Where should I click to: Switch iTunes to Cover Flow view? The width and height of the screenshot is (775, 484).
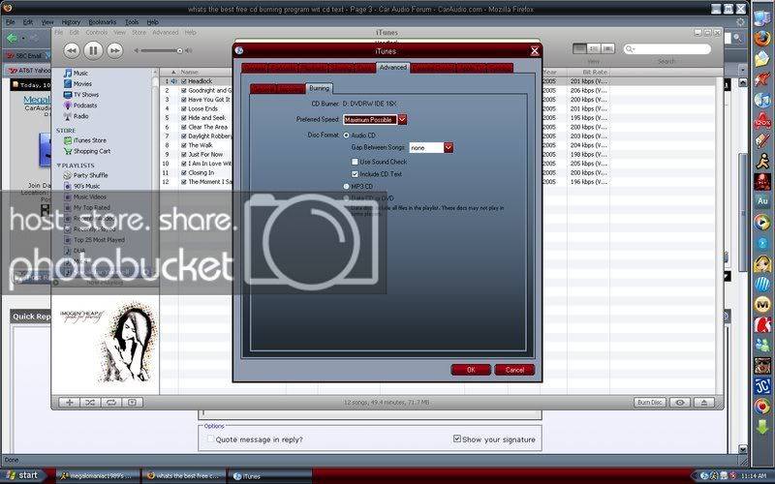point(608,48)
